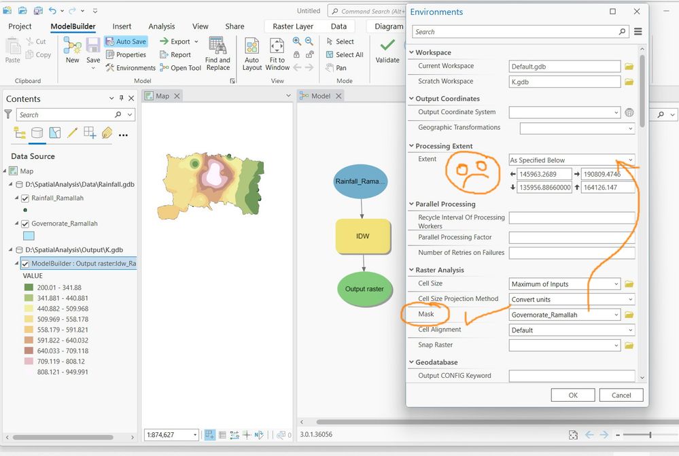Click Cancel in Environments dialog
Screen dimensions: 679x456
(621, 396)
